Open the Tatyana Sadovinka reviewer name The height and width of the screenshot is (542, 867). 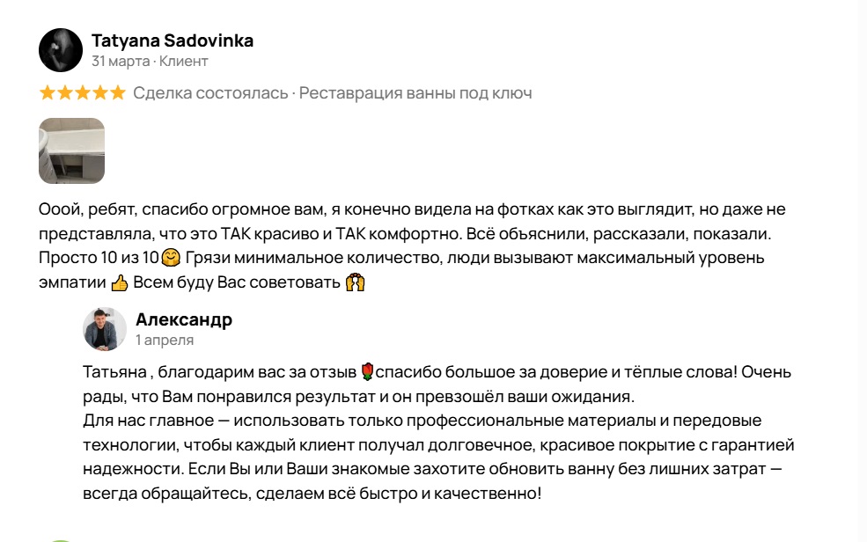pyautogui.click(x=173, y=40)
